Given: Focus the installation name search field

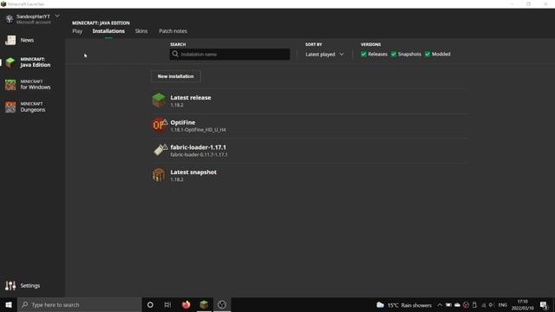Looking at the screenshot, I should tap(230, 54).
